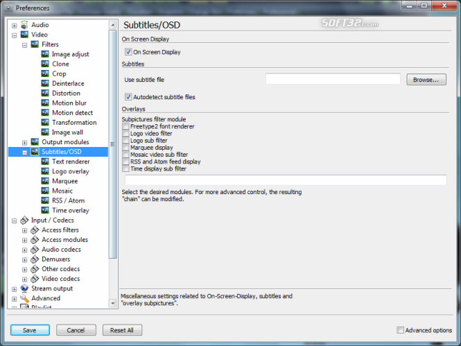Expand the Video codecs node
The image size is (461, 346).
(25, 279)
